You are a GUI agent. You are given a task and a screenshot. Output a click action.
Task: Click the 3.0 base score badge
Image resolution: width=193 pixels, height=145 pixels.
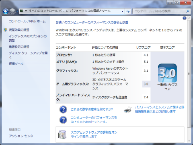tap(167, 73)
